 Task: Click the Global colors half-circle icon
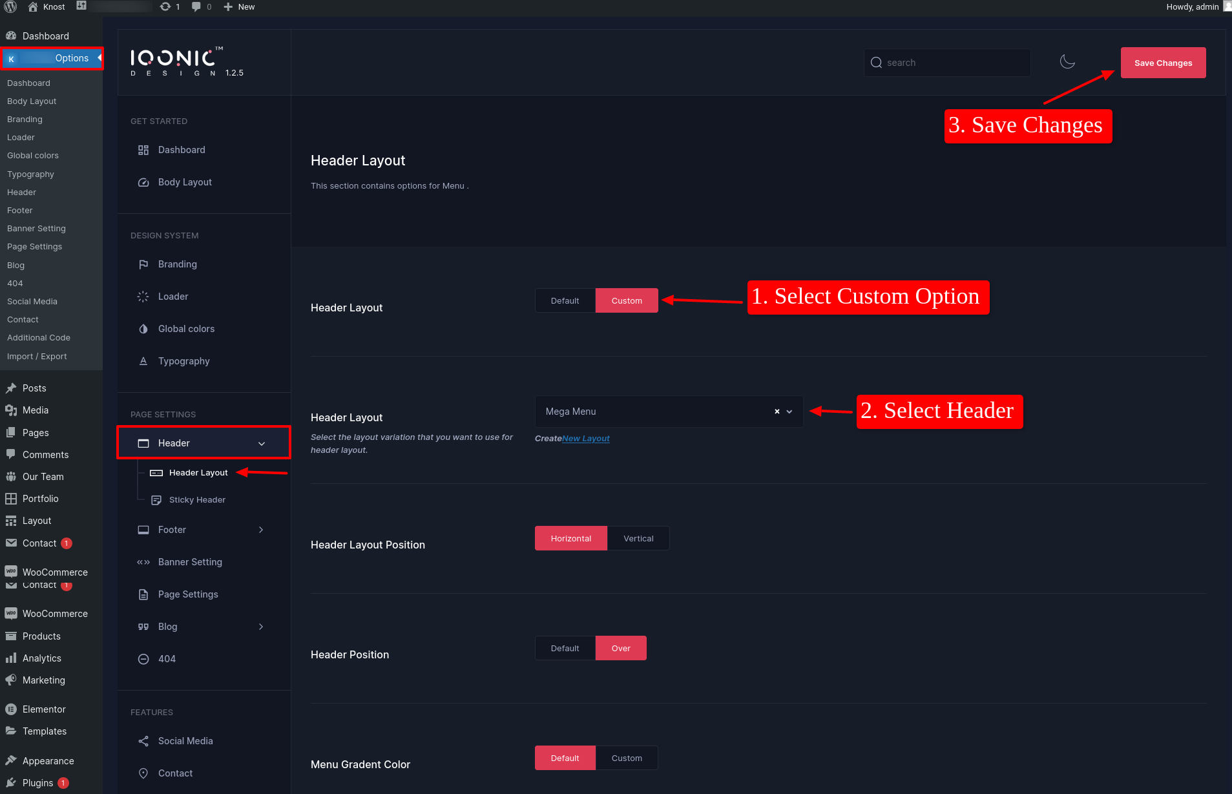(x=143, y=329)
